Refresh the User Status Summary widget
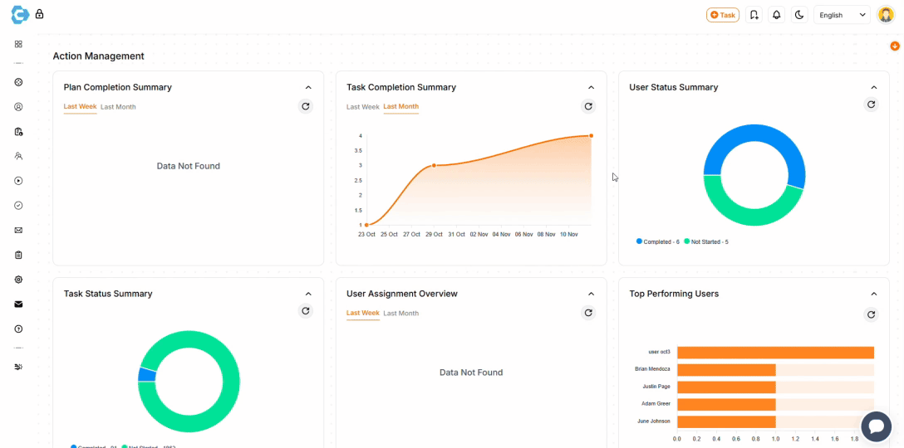Screen dimensions: 904x448 [871, 105]
